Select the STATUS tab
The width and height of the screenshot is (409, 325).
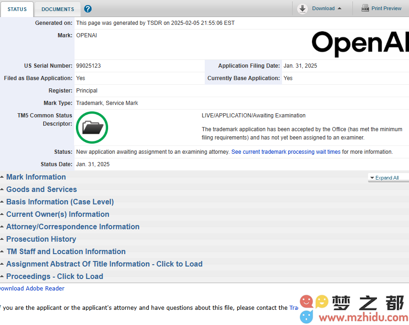(17, 9)
